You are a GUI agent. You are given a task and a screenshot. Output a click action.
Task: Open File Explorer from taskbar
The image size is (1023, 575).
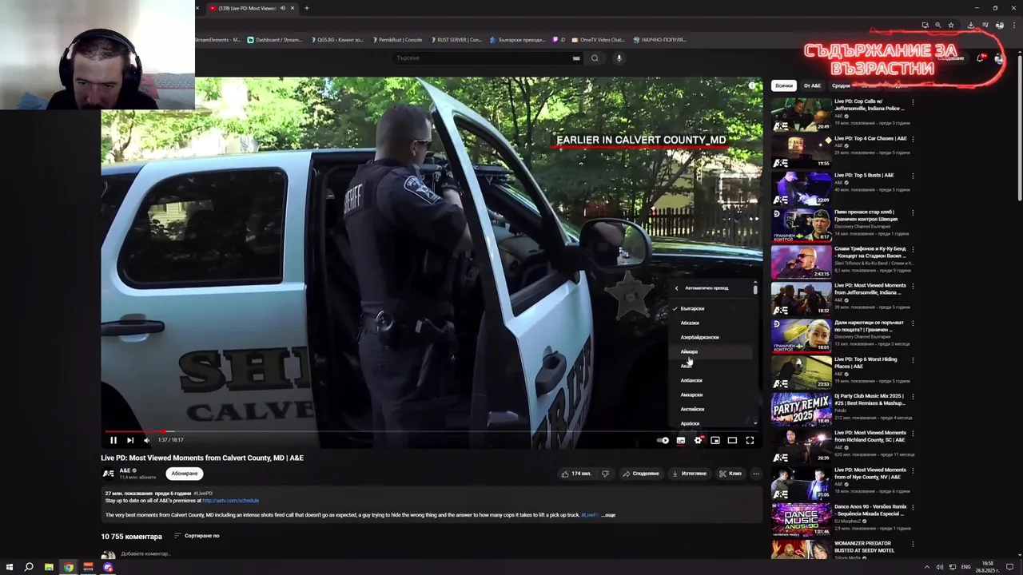click(49, 567)
